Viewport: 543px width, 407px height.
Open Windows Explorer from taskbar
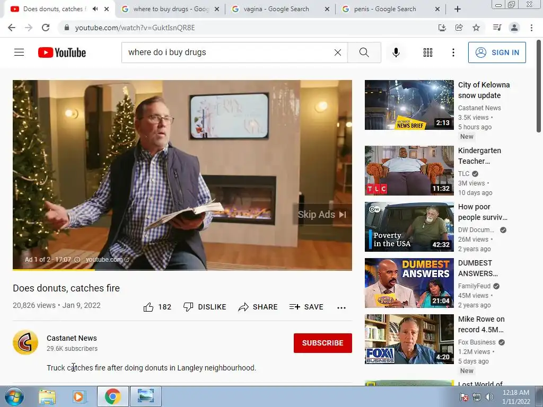[x=47, y=396]
